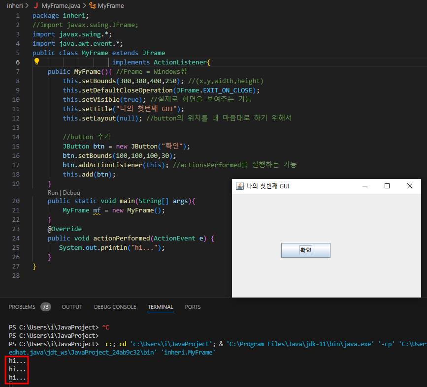Minimize the 나의 첫번째 GUI window
Screen dimensions: 427x387
coord(365,186)
